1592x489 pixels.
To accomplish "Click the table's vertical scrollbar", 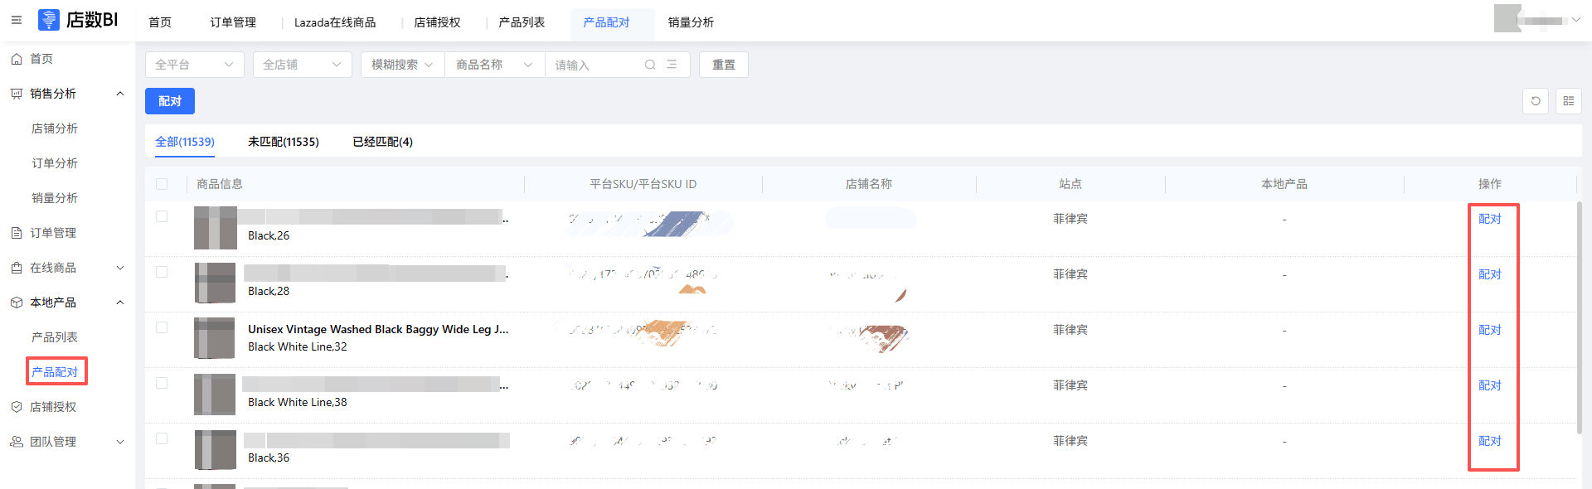I will [x=1579, y=317].
